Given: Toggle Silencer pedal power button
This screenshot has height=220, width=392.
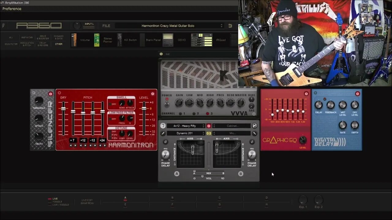Looking at the screenshot, I should coord(51,94).
